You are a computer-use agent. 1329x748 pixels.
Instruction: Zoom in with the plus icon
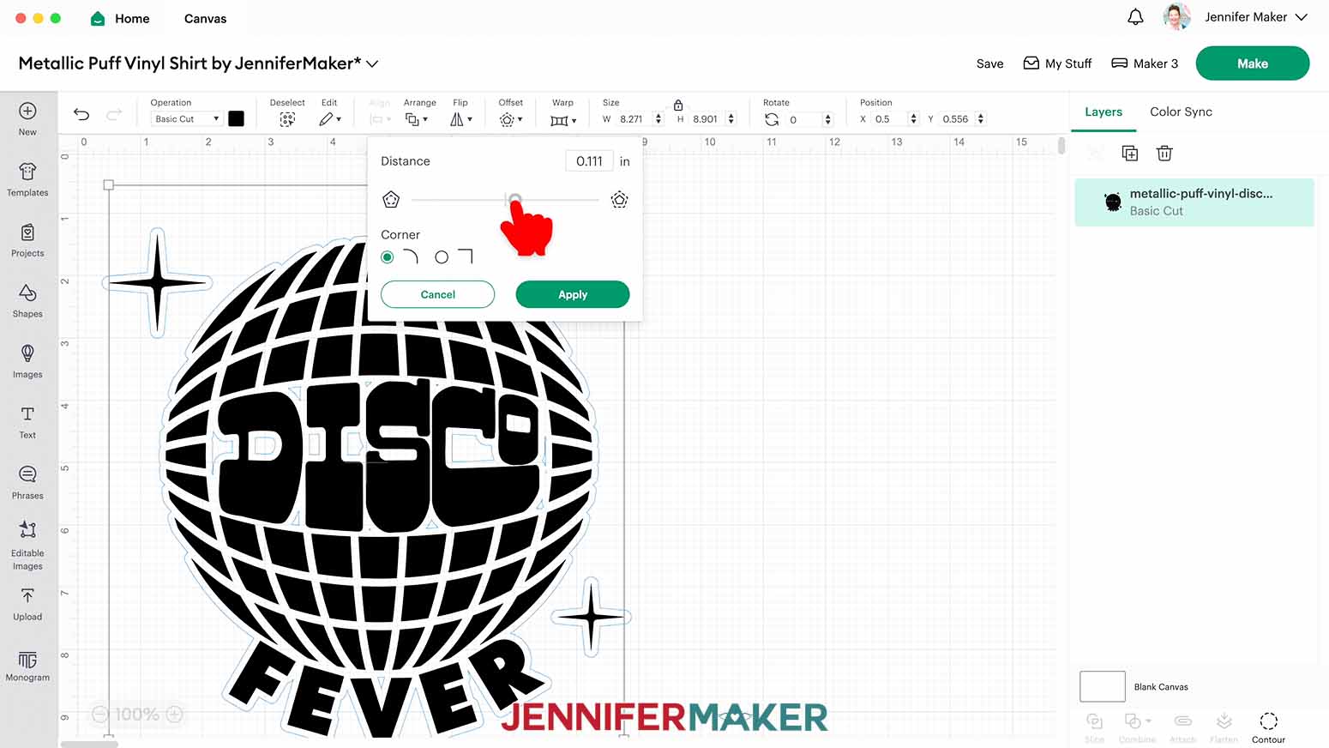174,714
